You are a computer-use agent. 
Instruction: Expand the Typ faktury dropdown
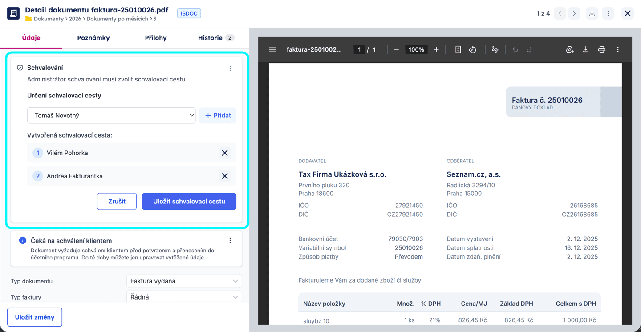click(x=184, y=297)
